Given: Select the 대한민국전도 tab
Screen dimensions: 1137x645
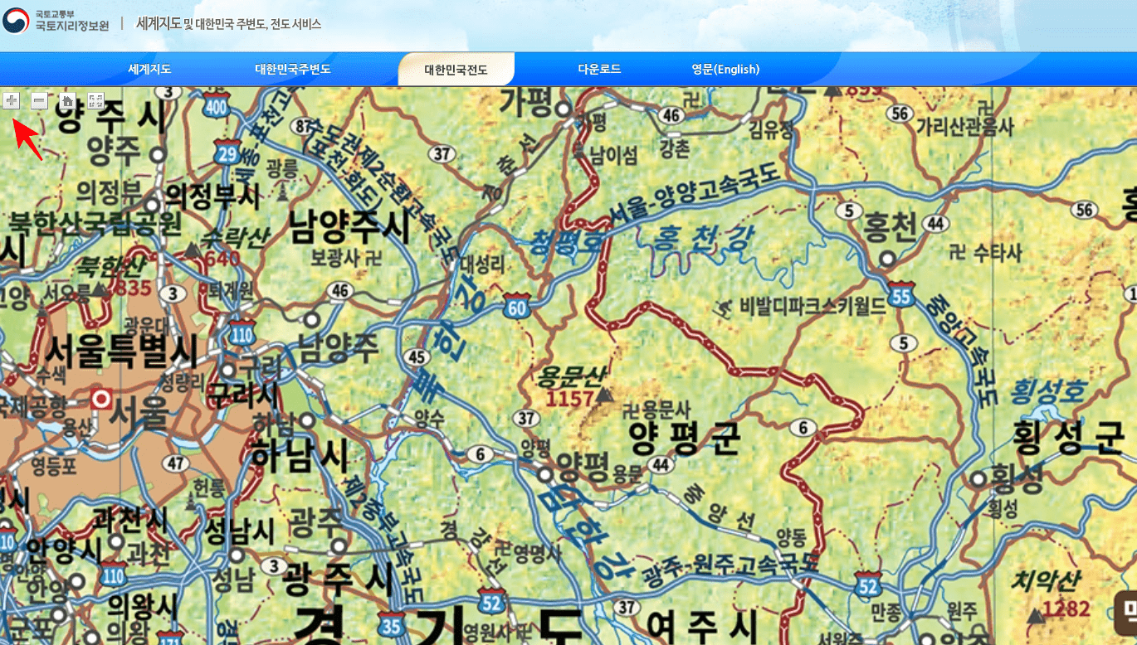Looking at the screenshot, I should pos(456,70).
